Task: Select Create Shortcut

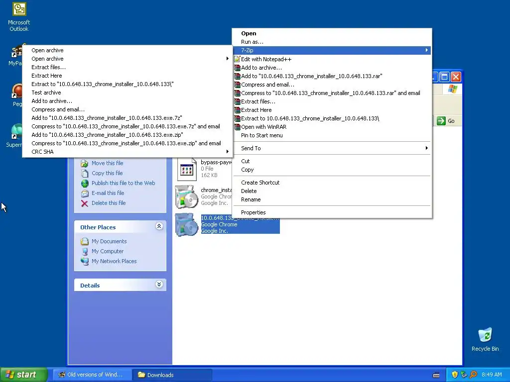Action: (x=332, y=183)
